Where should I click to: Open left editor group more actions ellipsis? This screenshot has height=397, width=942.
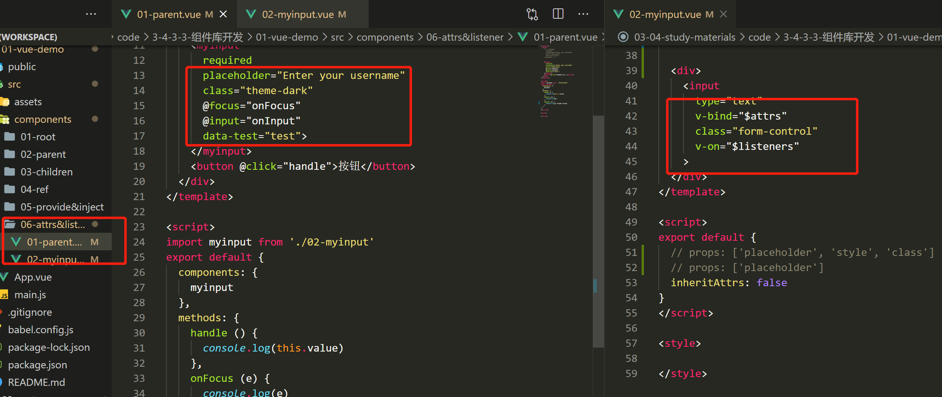(x=583, y=14)
